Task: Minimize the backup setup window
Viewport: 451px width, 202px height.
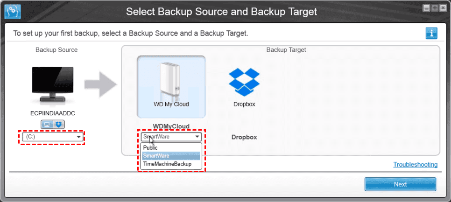Action: pyautogui.click(x=426, y=8)
